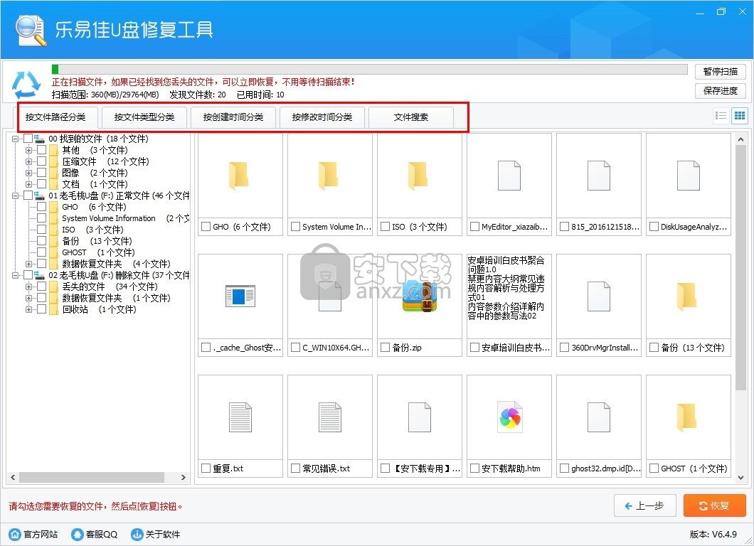Click the 客服QQ icon
Viewport: 754px width, 546px height.
(77, 534)
